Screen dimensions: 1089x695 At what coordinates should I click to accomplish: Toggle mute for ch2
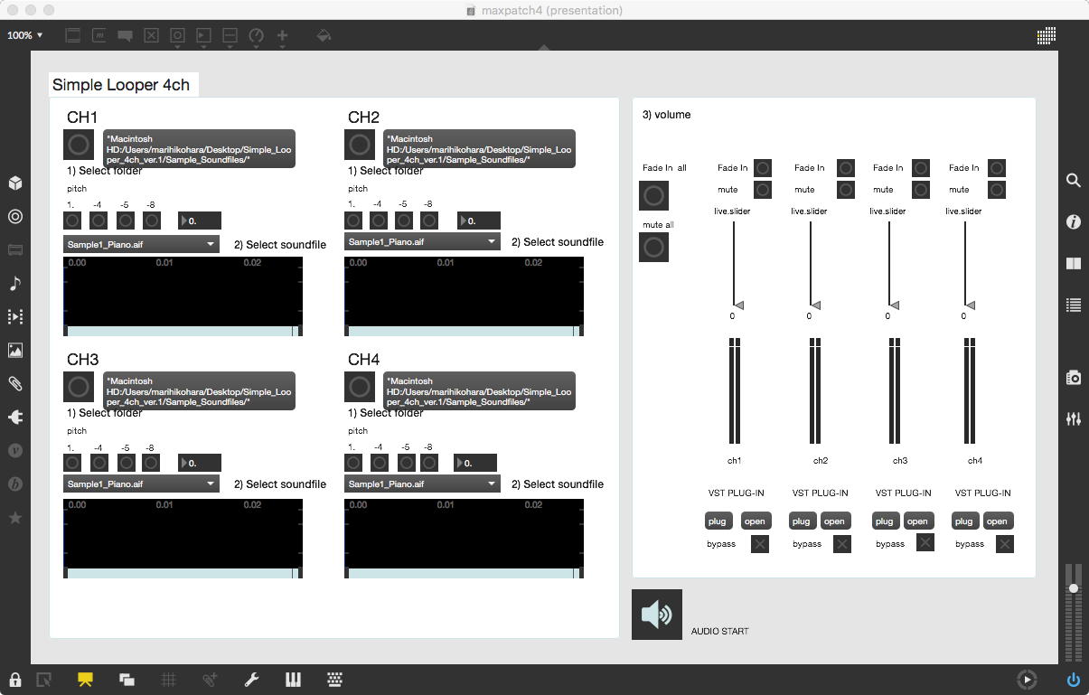pyautogui.click(x=846, y=190)
